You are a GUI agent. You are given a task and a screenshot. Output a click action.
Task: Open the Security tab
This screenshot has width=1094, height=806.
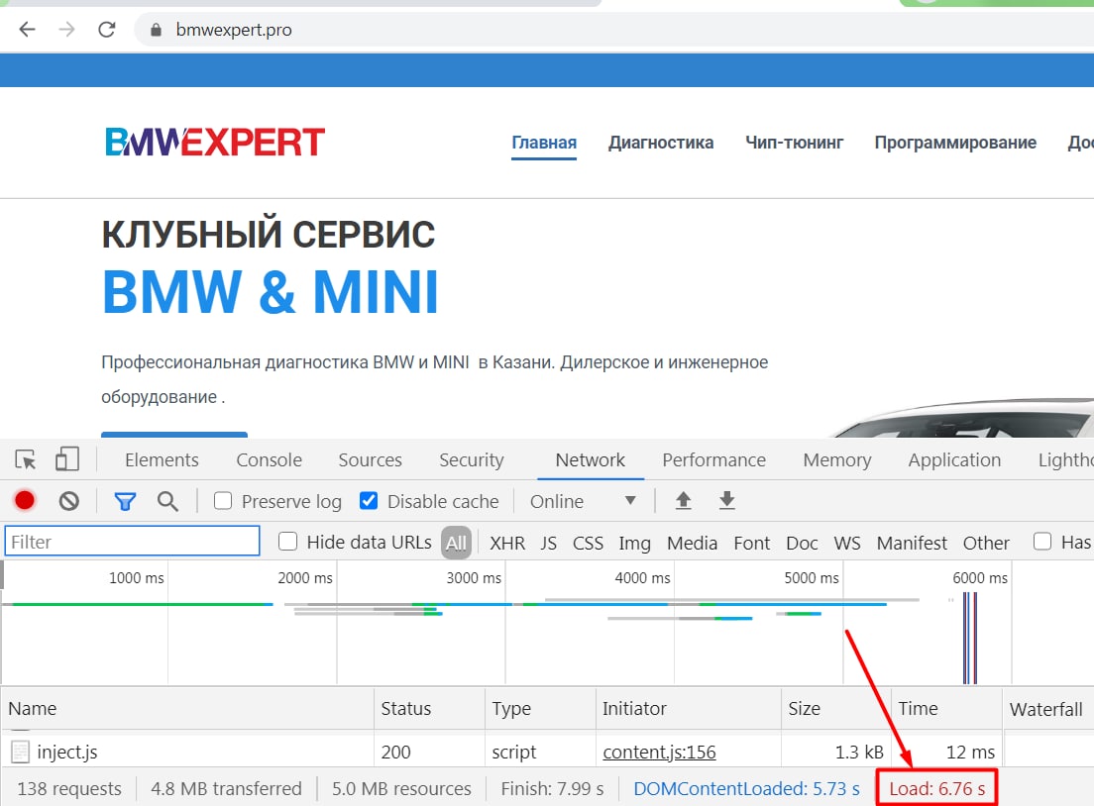(472, 460)
